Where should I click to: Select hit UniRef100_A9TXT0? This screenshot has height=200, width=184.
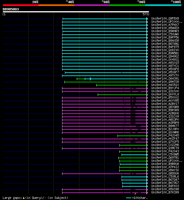[165, 75]
